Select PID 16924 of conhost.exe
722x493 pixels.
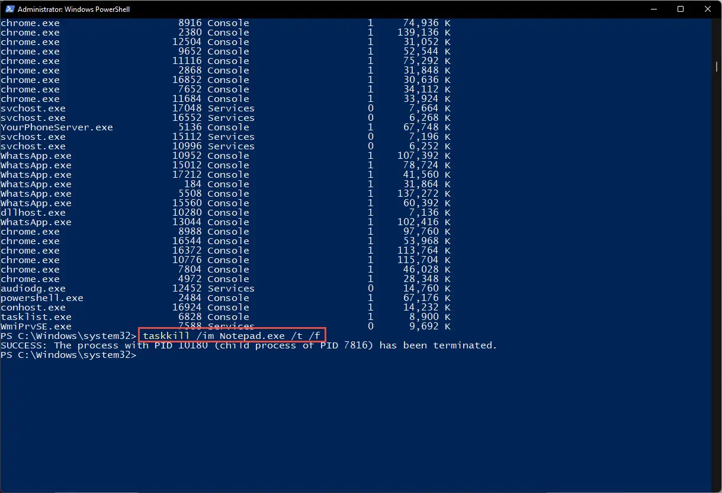(187, 308)
